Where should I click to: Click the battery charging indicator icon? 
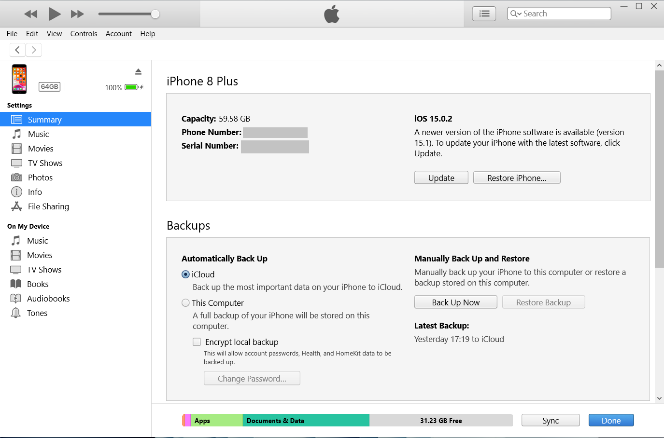[x=134, y=87]
